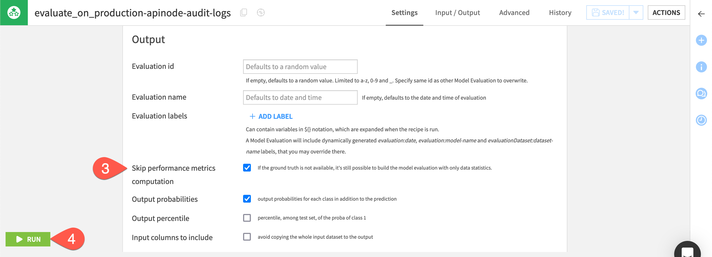Click the green evaluation recipe icon
Image resolution: width=712 pixels, height=257 pixels.
click(14, 12)
